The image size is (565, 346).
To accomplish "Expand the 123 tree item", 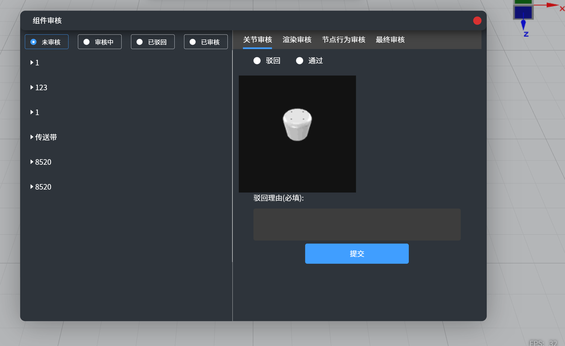I will point(32,87).
